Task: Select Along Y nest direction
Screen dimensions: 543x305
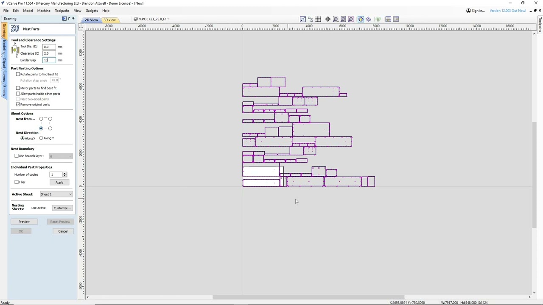Action: click(x=41, y=138)
